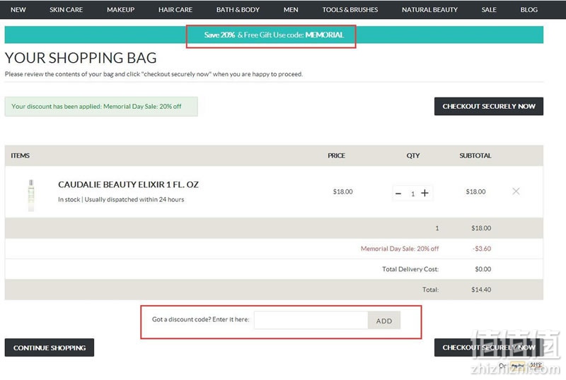Image resolution: width=566 pixels, height=380 pixels.
Task: Click the Save 20% MEMORIAL promo banner
Action: click(x=274, y=35)
